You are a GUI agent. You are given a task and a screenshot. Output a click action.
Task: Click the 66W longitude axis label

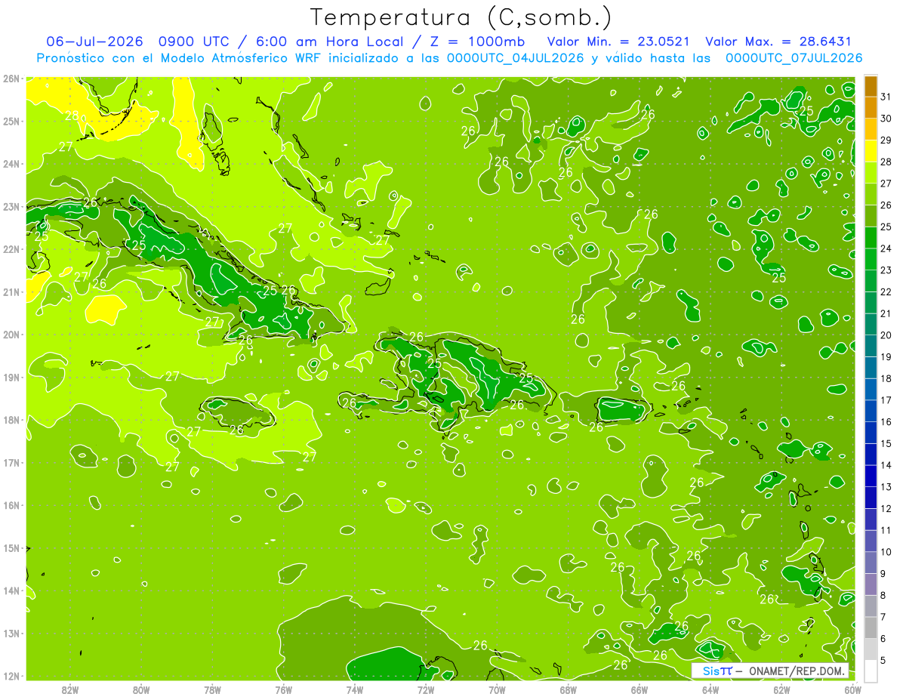coord(639,689)
